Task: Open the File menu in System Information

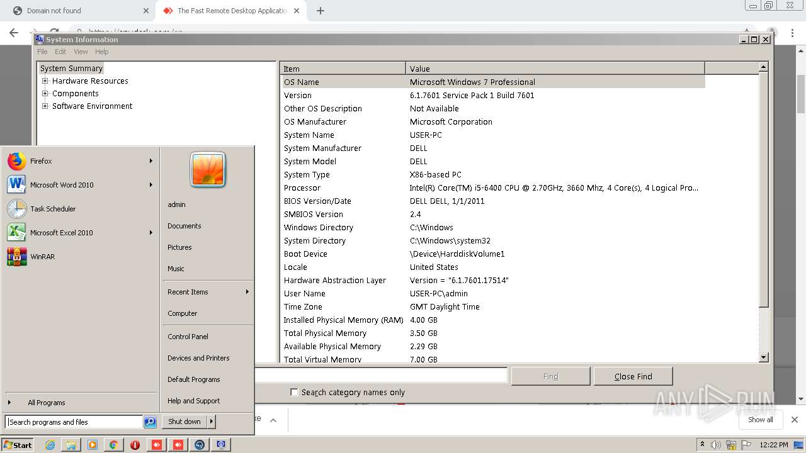Action: tap(42, 52)
